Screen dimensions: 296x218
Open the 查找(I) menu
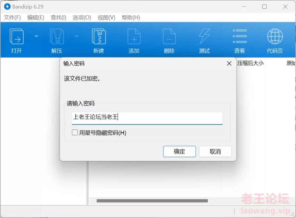click(x=59, y=18)
